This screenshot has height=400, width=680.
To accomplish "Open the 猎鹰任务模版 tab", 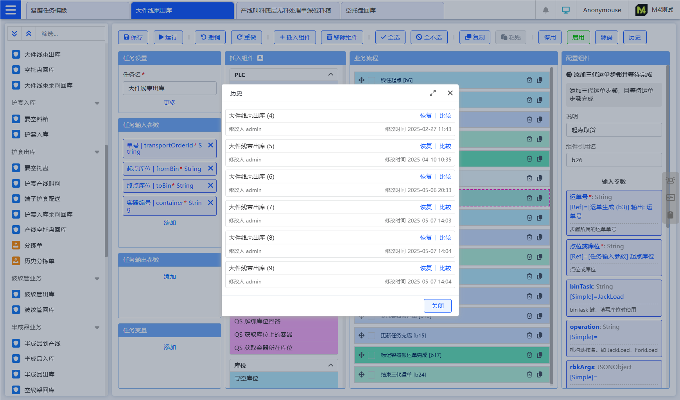I will coord(77,11).
